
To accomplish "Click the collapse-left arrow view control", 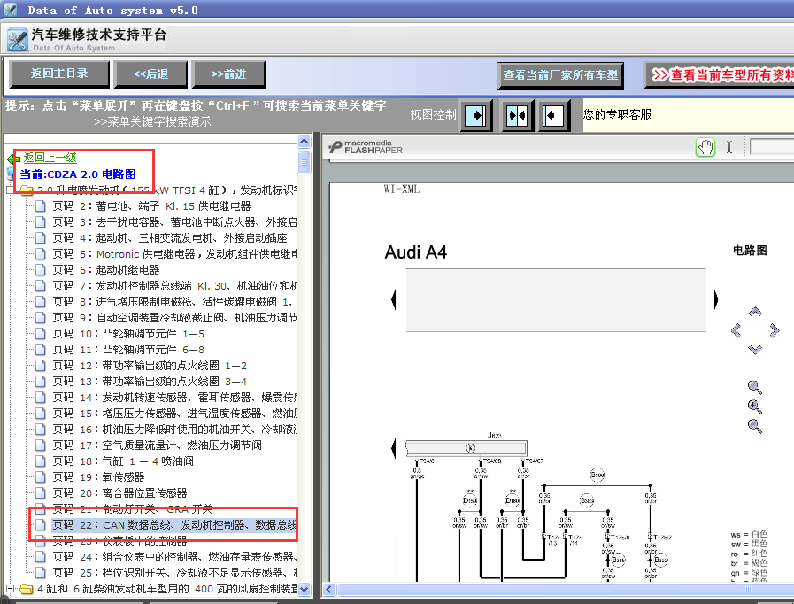I will (553, 115).
